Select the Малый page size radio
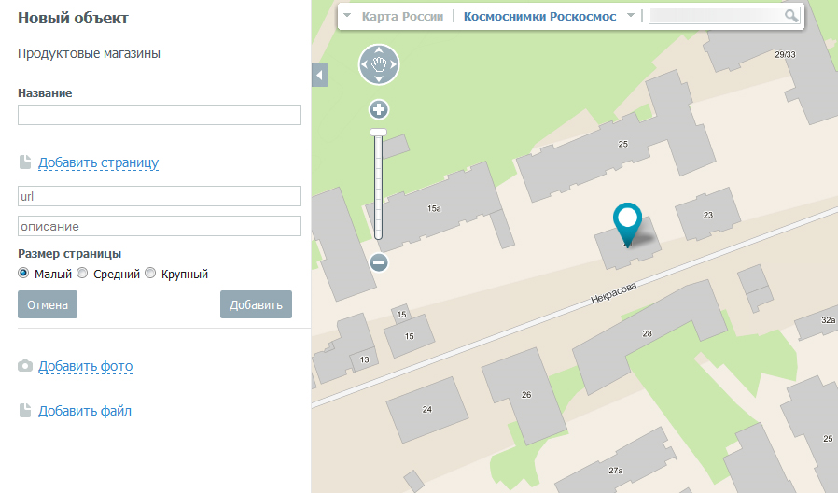The image size is (838, 493). [x=23, y=274]
